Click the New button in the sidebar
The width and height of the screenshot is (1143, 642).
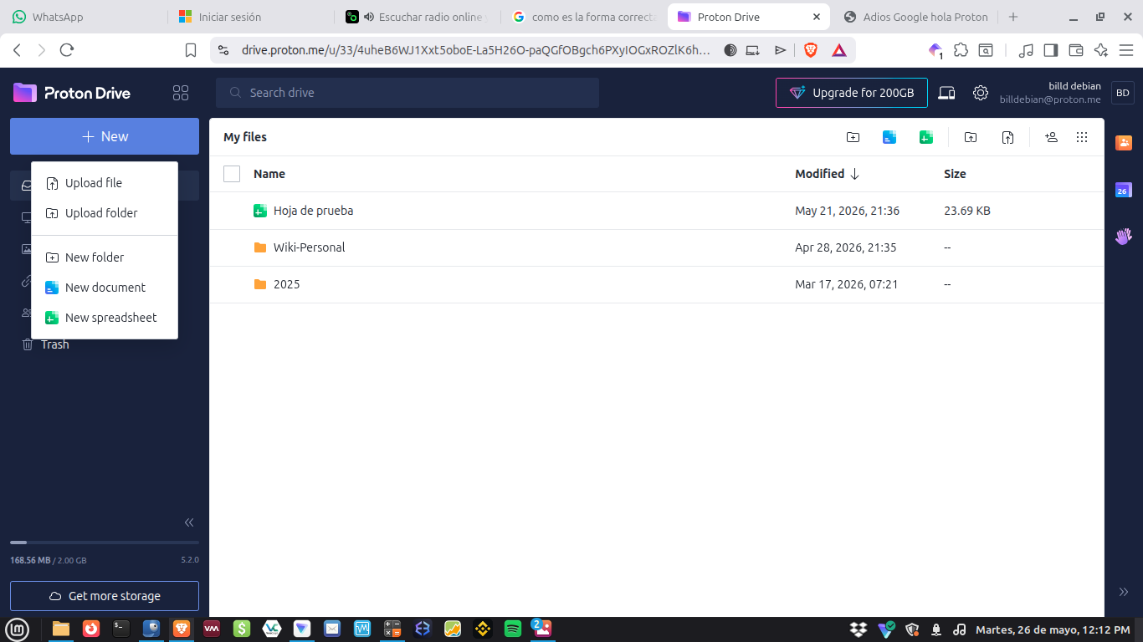click(x=105, y=136)
